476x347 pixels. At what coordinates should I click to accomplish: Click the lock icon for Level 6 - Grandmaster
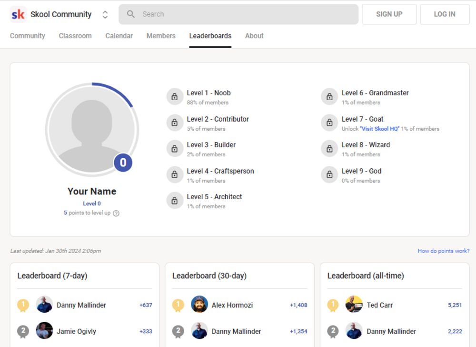coord(329,97)
